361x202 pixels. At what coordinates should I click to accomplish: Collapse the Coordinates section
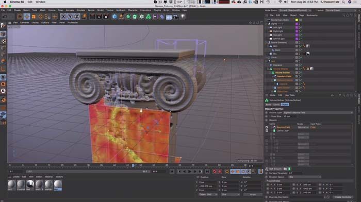coord(267,181)
